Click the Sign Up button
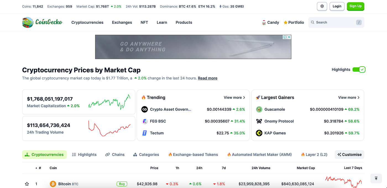Viewport: 387px width, 188px height. (x=355, y=6)
